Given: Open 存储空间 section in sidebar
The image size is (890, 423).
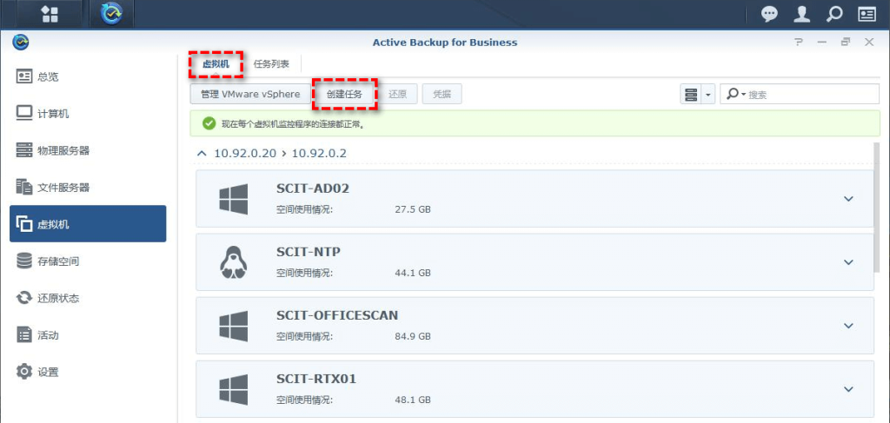Looking at the screenshot, I should tap(88, 261).
